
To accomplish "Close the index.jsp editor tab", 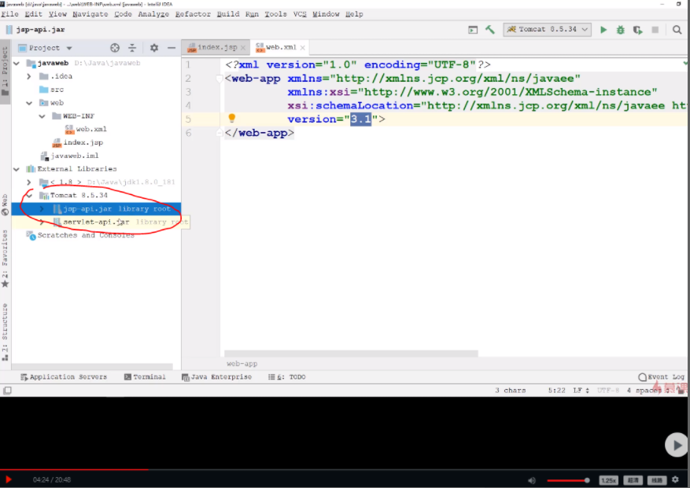I will (243, 47).
